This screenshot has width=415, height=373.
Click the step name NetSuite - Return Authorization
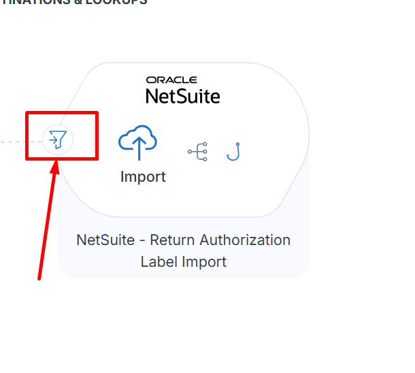pos(184,240)
